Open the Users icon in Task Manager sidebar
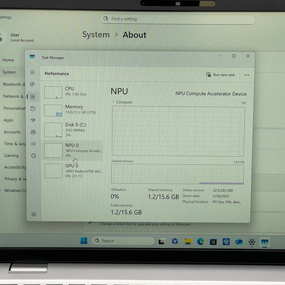The height and width of the screenshot is (285, 285). pyautogui.click(x=33, y=132)
